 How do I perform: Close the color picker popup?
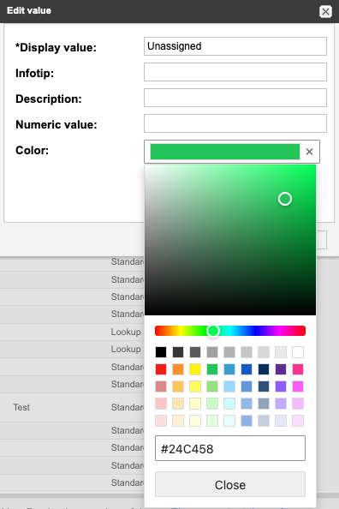[x=230, y=484]
